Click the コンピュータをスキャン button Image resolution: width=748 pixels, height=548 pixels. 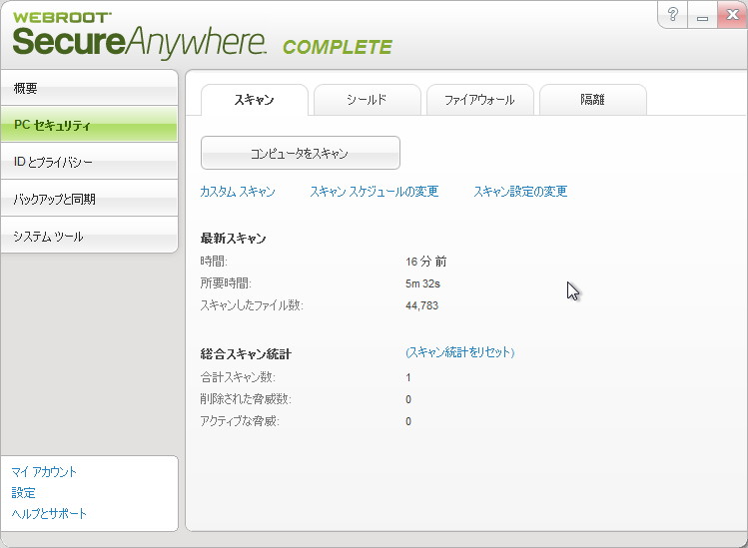(x=300, y=153)
